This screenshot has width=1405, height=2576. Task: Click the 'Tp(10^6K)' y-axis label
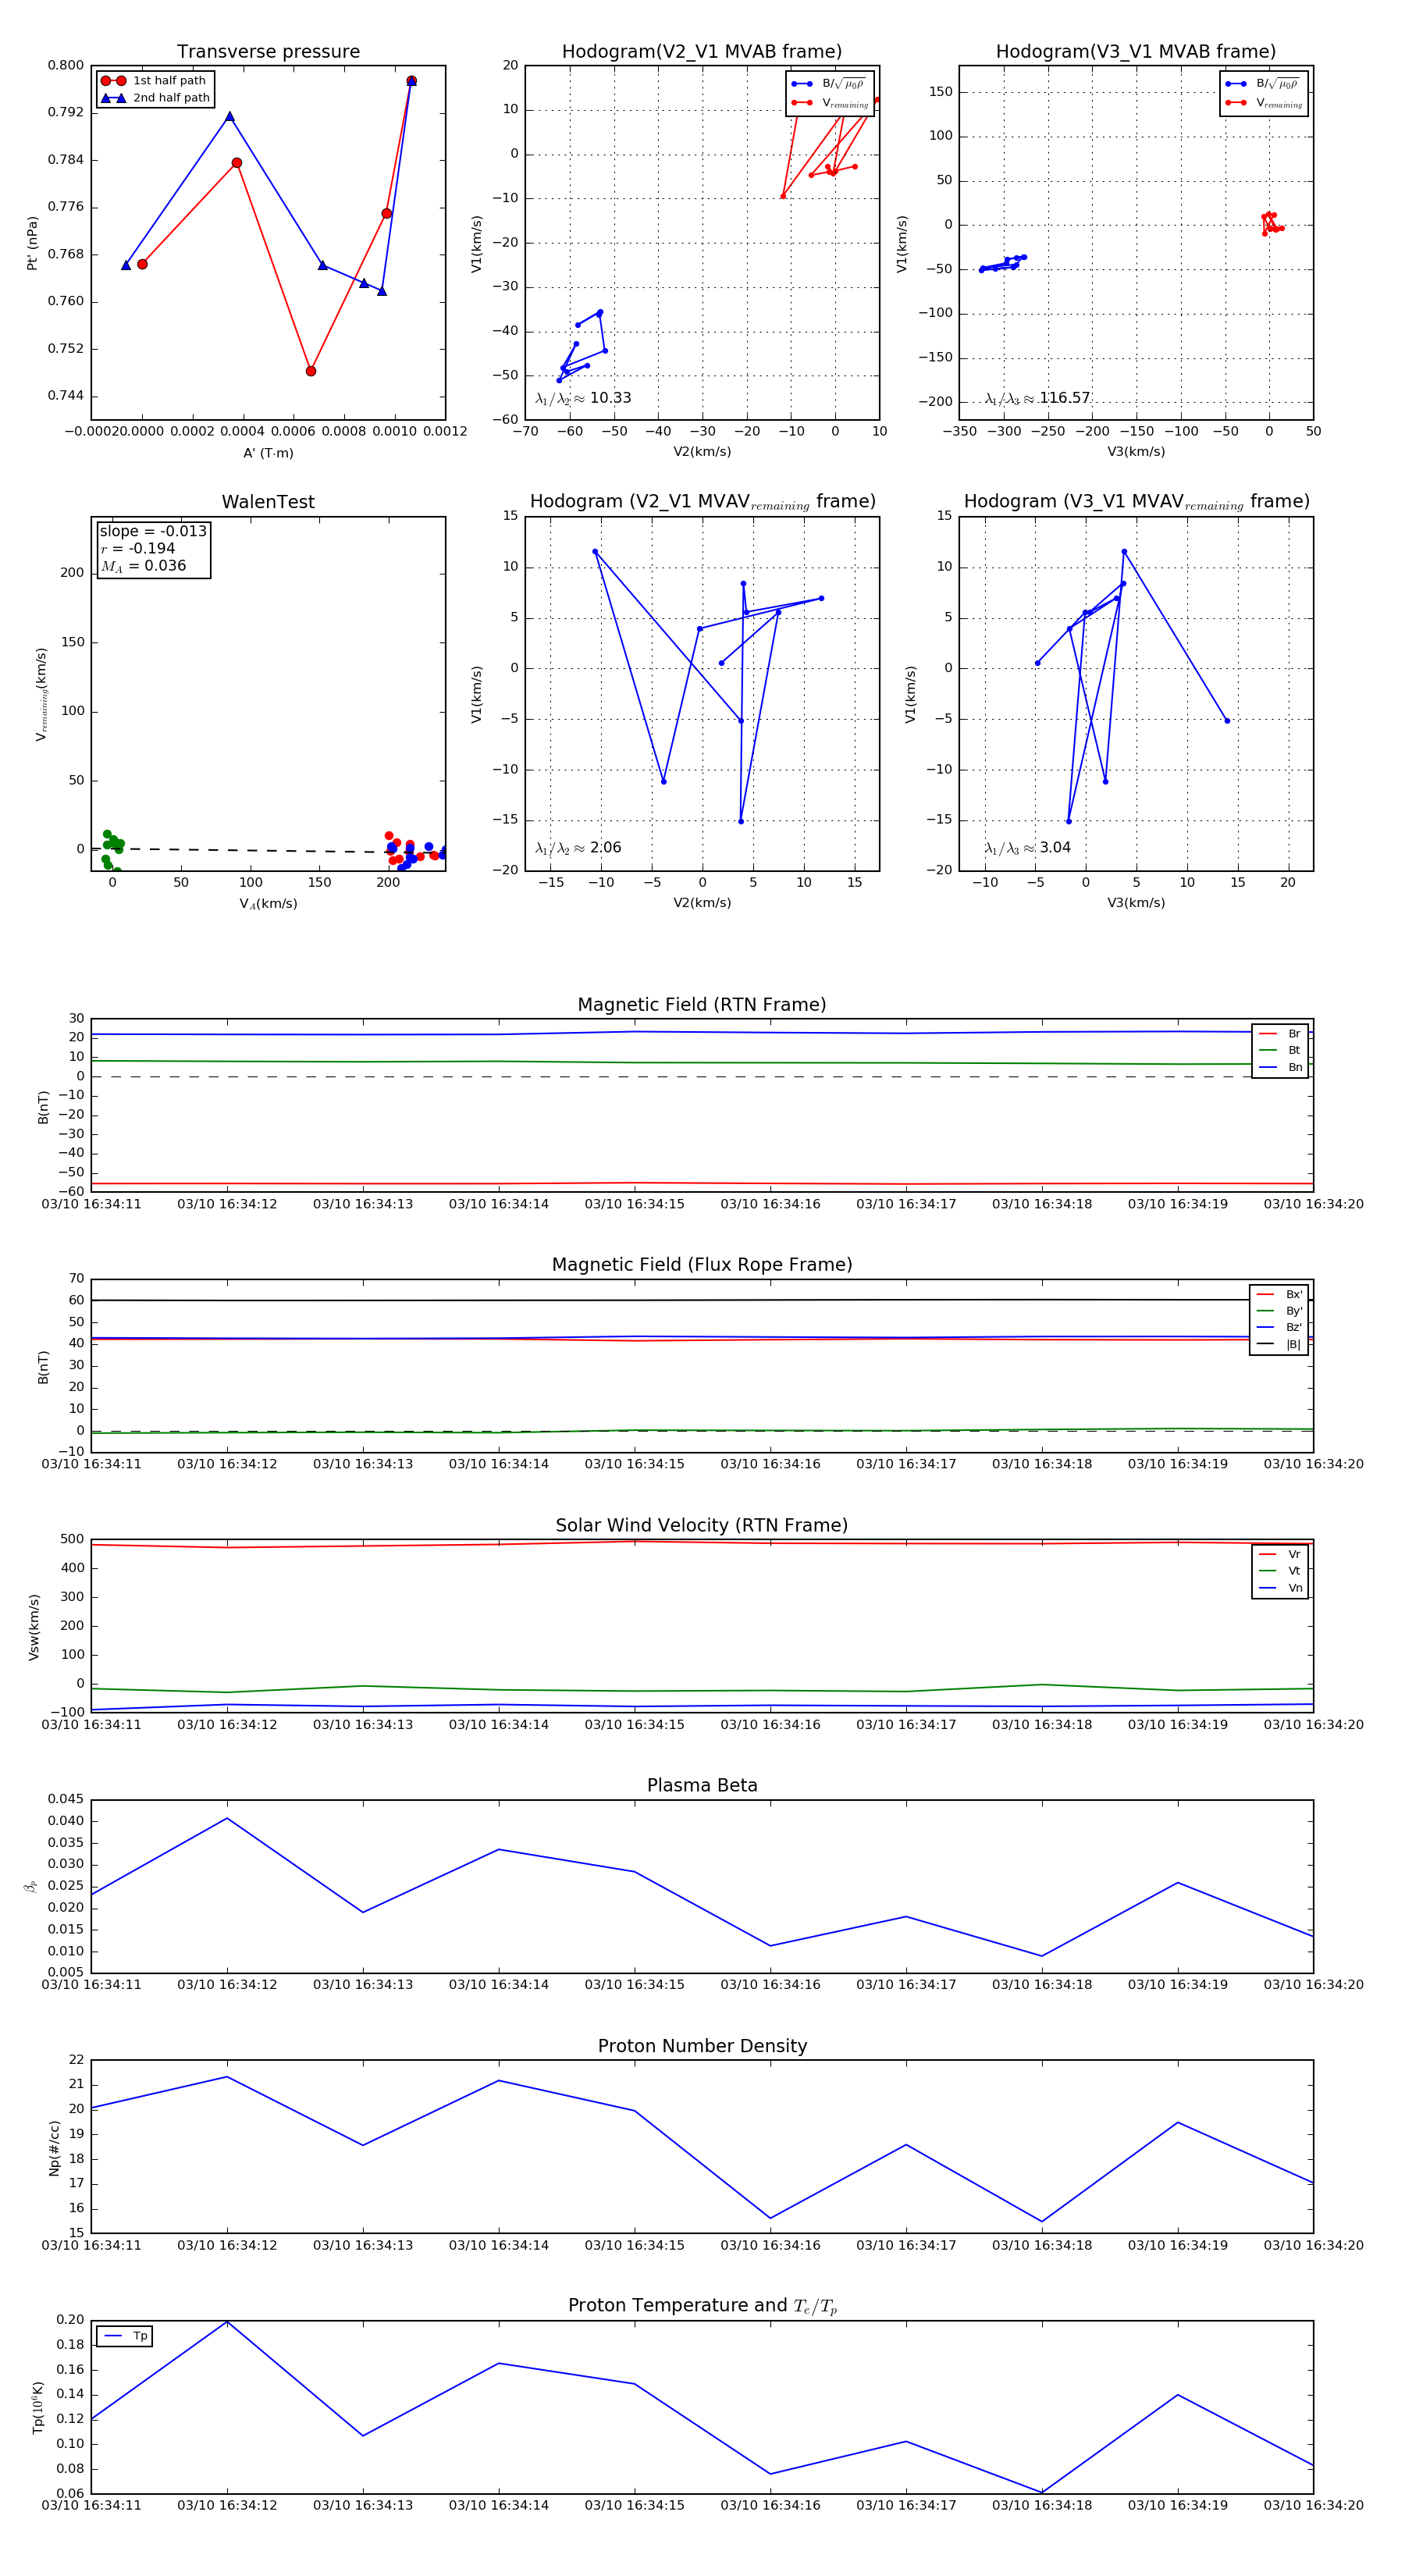(x=38, y=2407)
